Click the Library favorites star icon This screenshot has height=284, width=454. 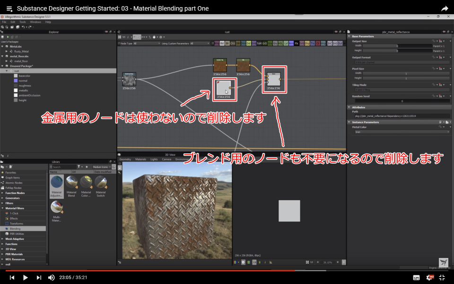tap(87, 167)
